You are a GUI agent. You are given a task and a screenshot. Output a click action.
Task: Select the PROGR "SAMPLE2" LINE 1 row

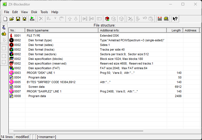104,91
